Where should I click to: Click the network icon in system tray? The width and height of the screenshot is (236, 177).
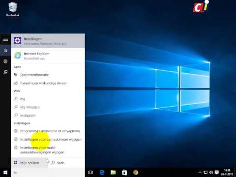(206, 173)
